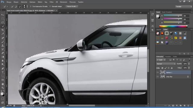The image size is (193, 108).
Task: Click the Kenarı İncelt button
Action: 72,7
